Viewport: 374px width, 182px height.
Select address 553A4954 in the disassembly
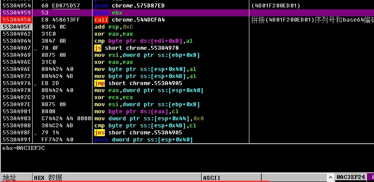[16, 6]
